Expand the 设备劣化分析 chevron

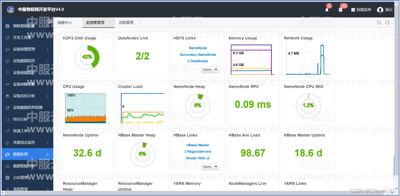coord(48,96)
